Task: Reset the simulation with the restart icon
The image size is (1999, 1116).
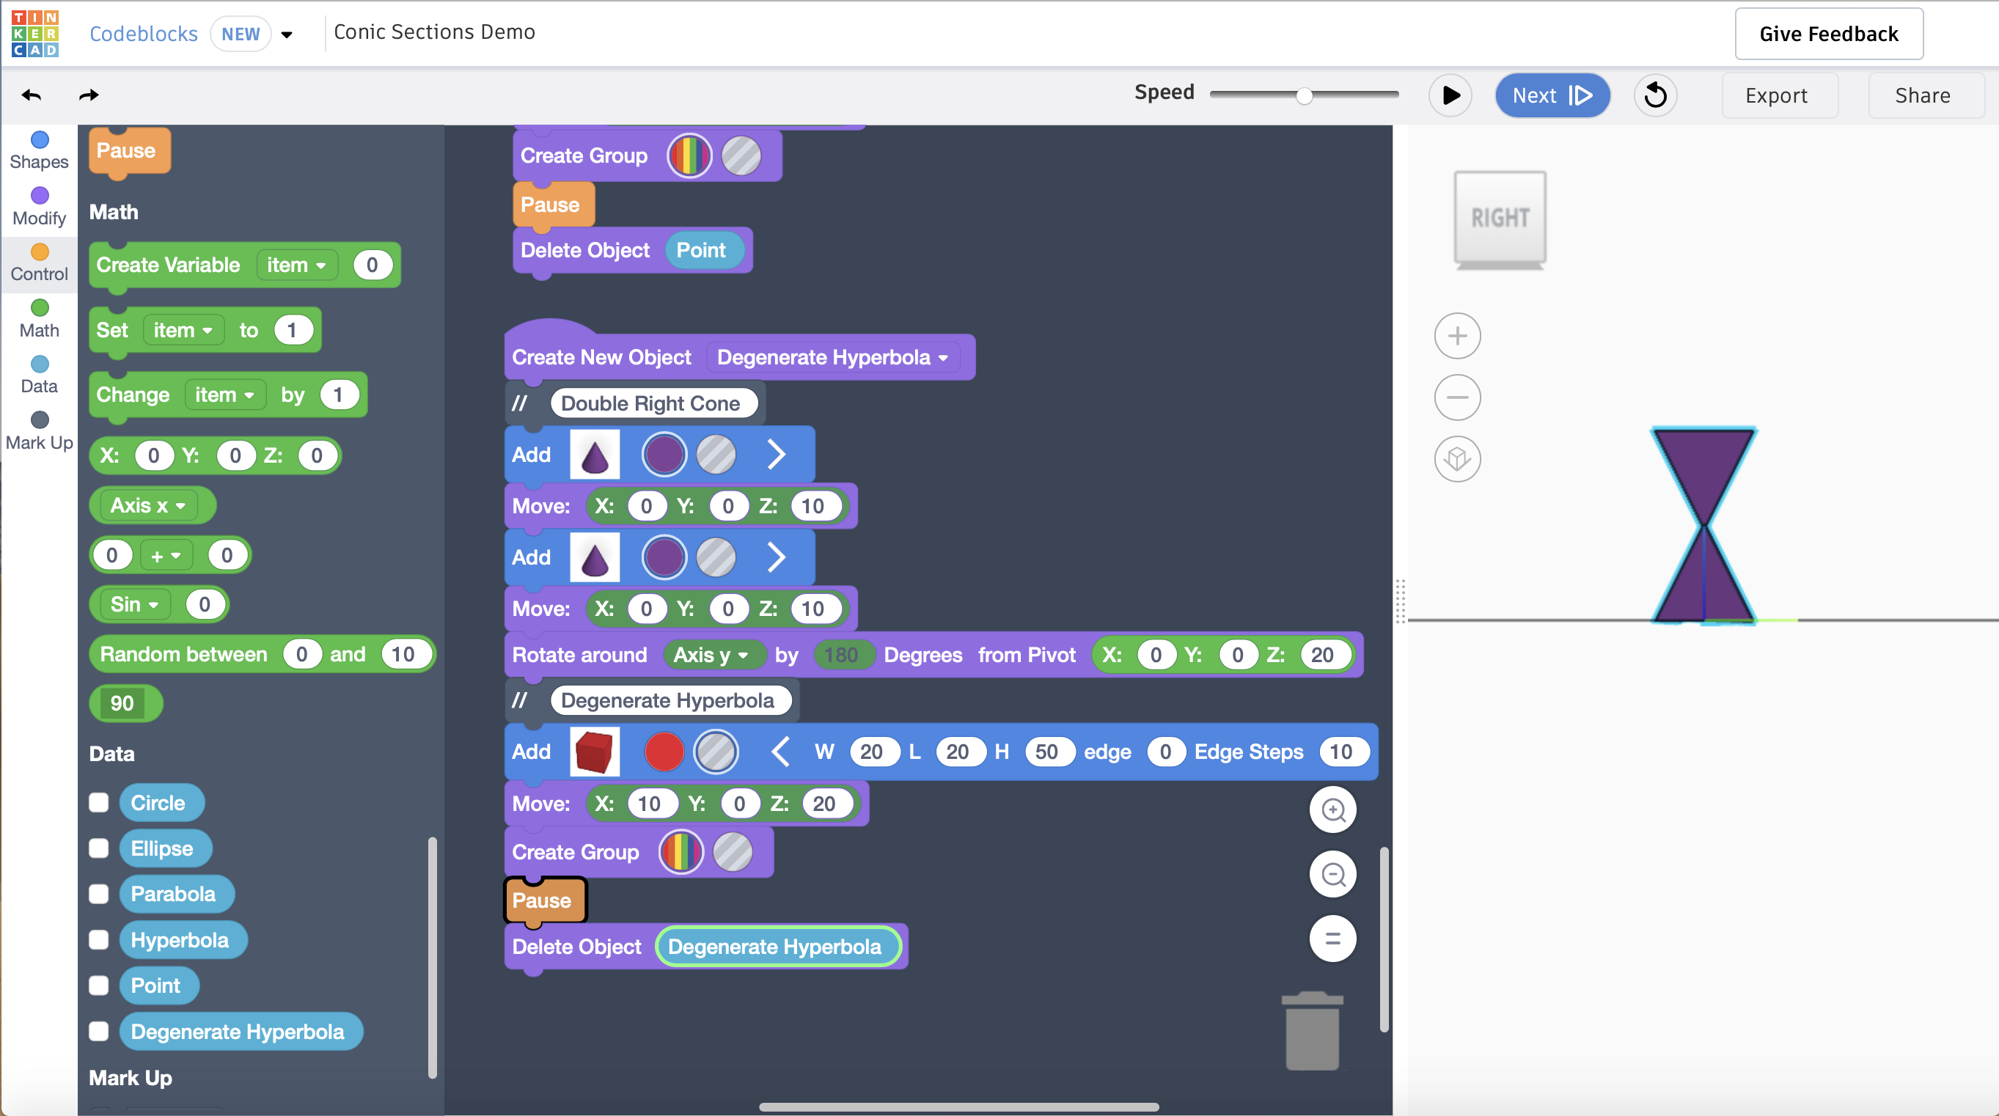Action: tap(1655, 95)
